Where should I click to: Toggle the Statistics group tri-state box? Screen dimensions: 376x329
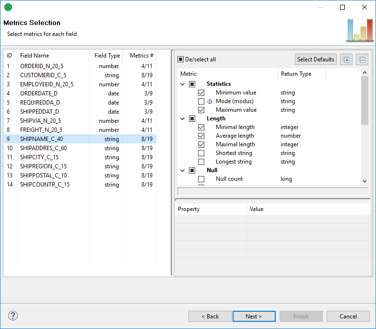192,84
